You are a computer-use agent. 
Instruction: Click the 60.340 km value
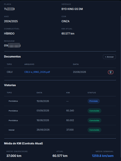coord(70,111)
